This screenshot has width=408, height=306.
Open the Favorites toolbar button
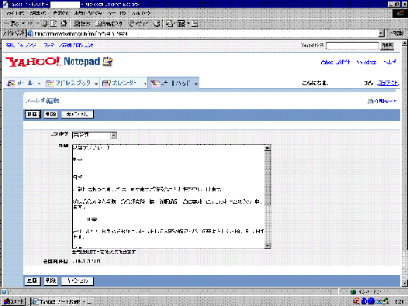point(109,24)
